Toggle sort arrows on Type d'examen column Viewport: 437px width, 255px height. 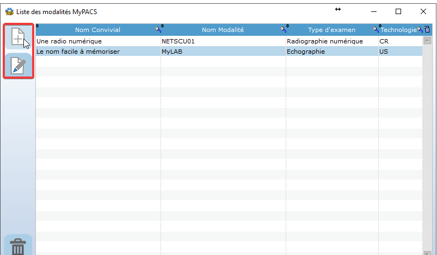coord(288,26)
